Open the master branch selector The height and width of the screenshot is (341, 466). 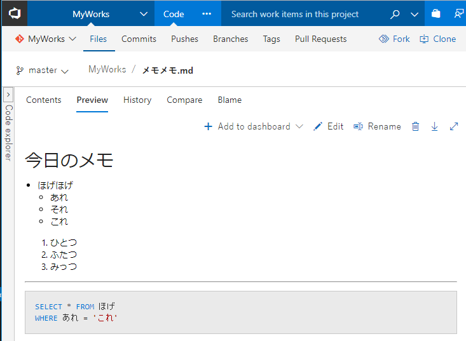(43, 70)
